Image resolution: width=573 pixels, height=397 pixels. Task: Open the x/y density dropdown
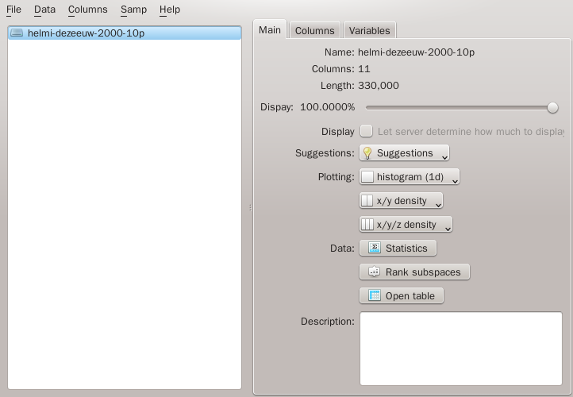tap(402, 201)
